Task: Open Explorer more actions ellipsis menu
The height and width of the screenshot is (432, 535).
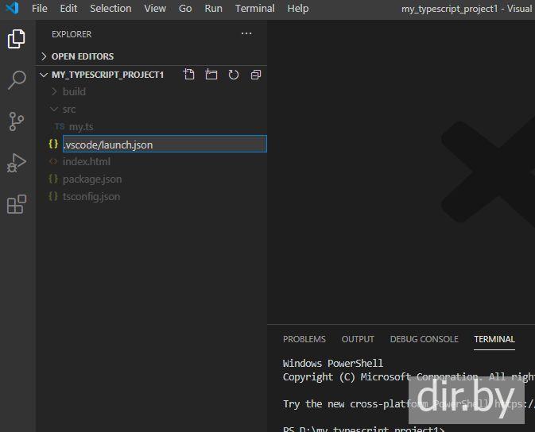Action: [x=246, y=34]
